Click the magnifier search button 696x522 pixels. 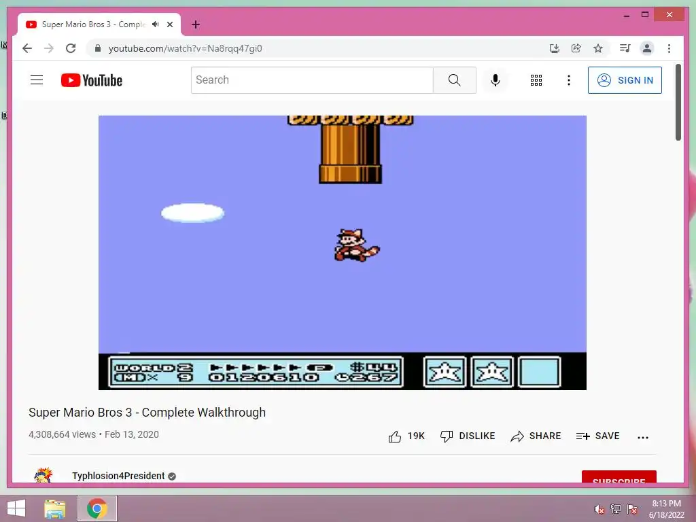[x=454, y=80]
